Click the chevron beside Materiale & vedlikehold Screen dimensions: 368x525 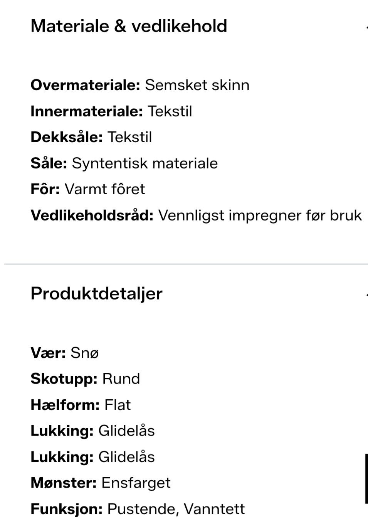pos(366,27)
